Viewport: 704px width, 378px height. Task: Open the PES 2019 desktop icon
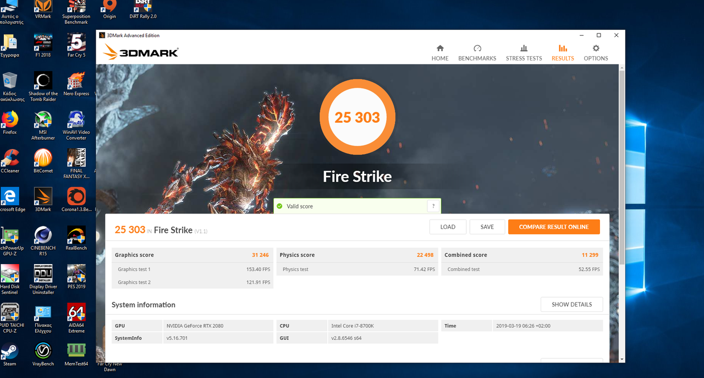[76, 277]
